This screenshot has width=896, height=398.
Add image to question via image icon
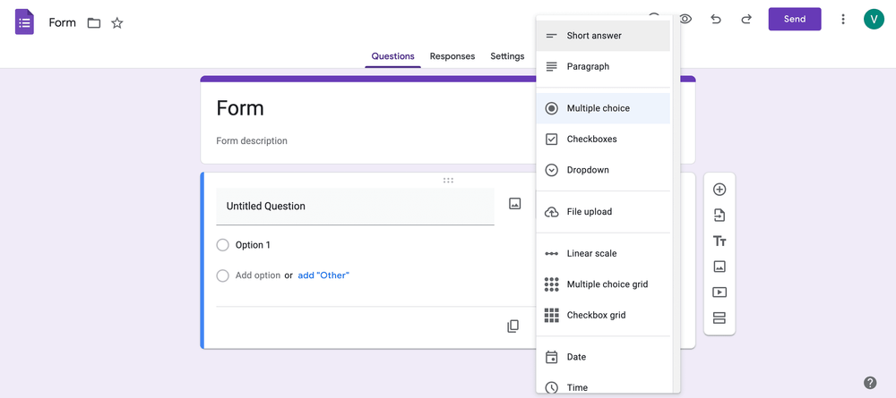(x=515, y=204)
